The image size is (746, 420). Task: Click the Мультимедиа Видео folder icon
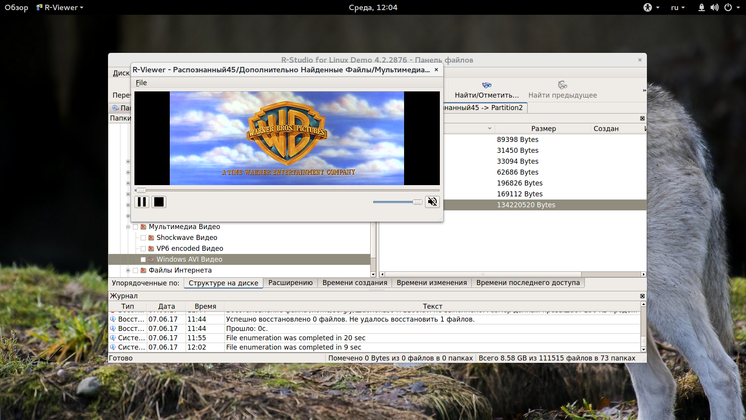pos(143,227)
